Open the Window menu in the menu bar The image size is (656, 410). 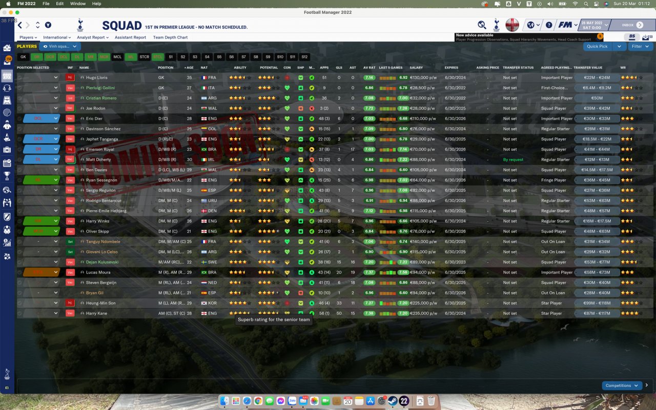78,4
